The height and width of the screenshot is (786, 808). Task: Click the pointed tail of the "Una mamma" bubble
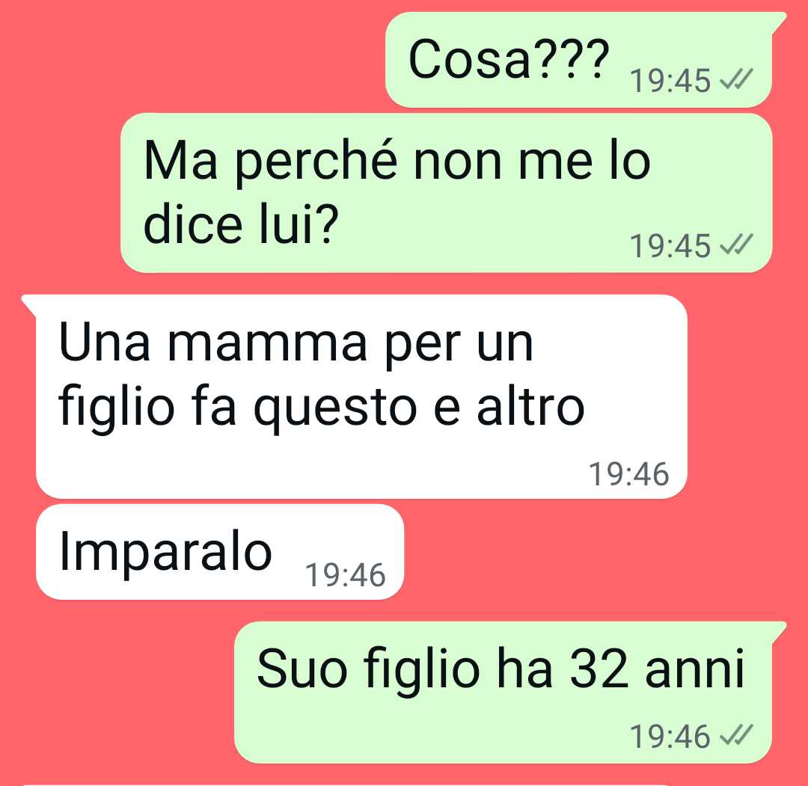(29, 305)
